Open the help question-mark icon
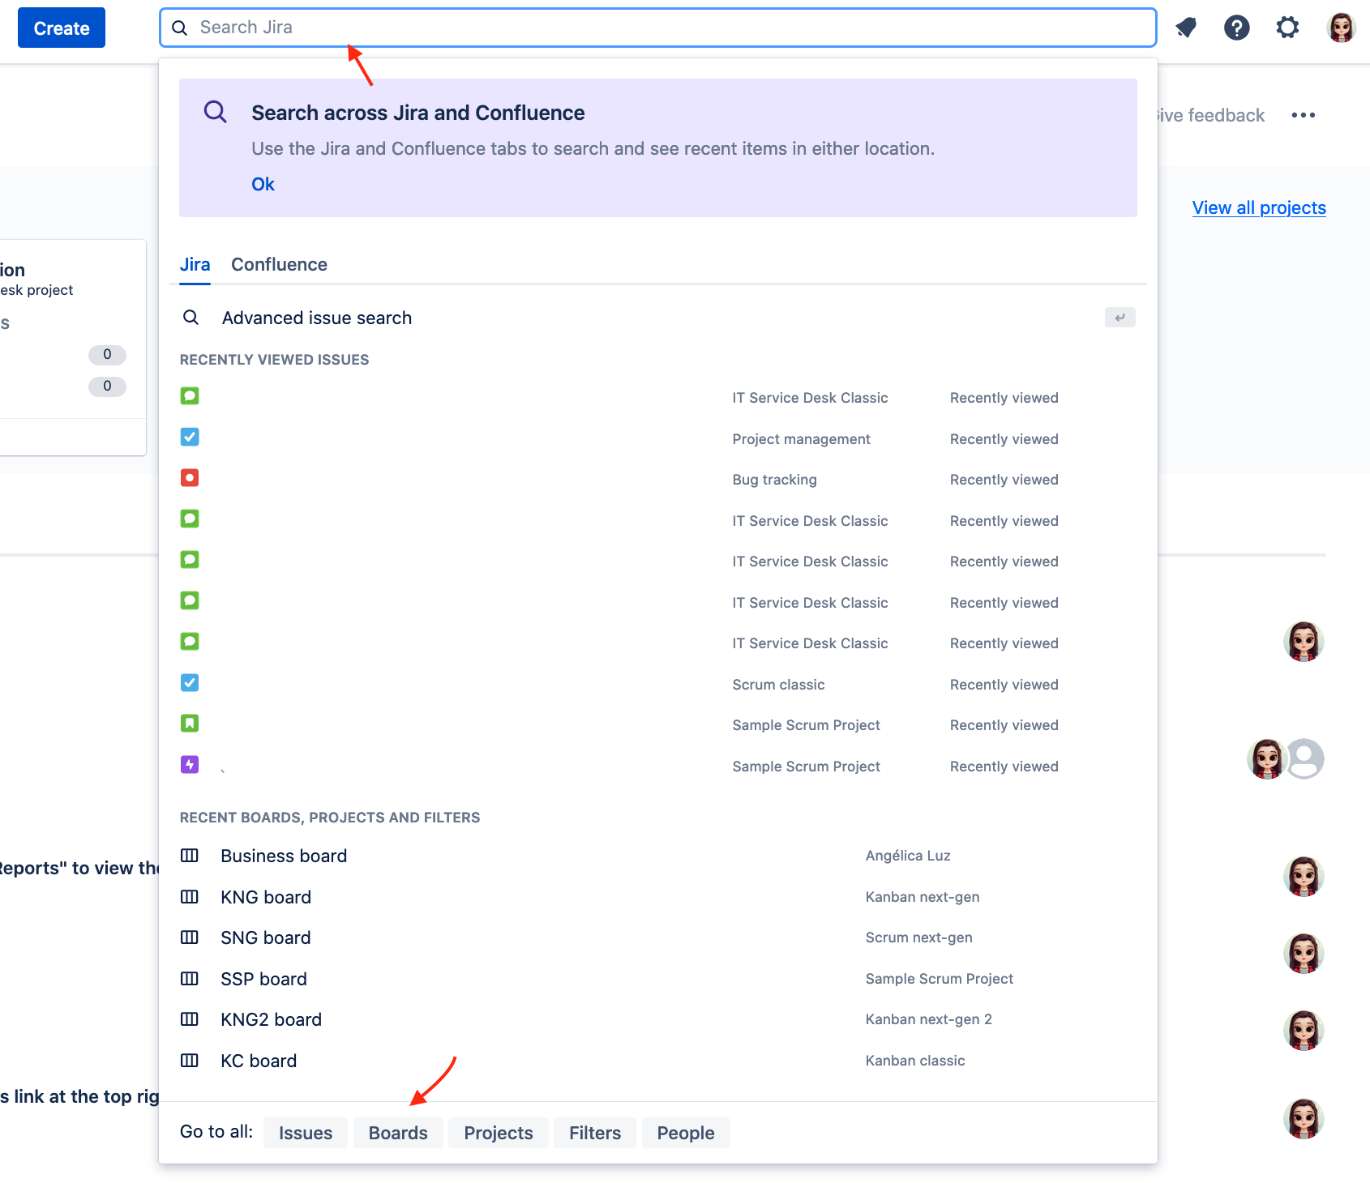The image size is (1370, 1183). click(x=1236, y=27)
